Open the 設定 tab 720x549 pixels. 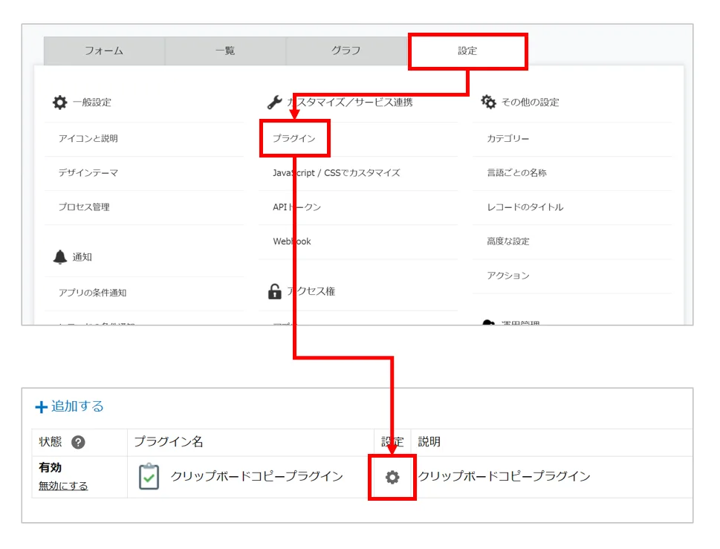(467, 51)
